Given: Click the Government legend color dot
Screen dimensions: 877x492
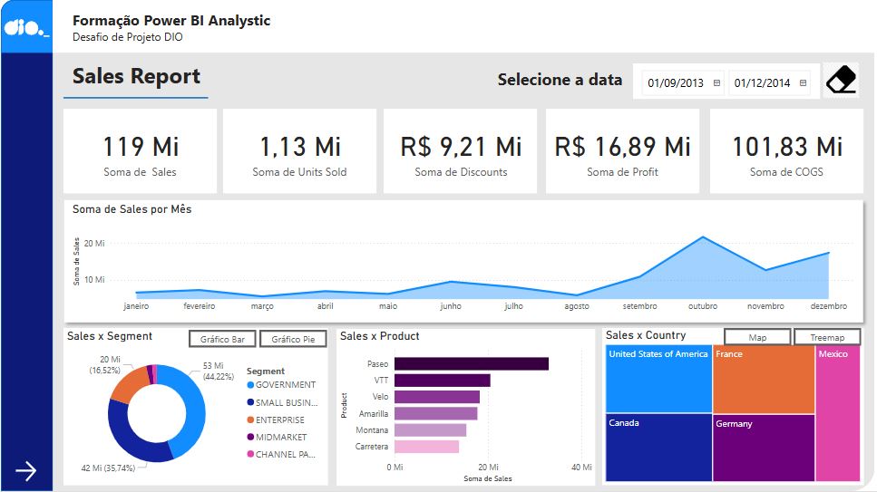Looking at the screenshot, I should (250, 385).
